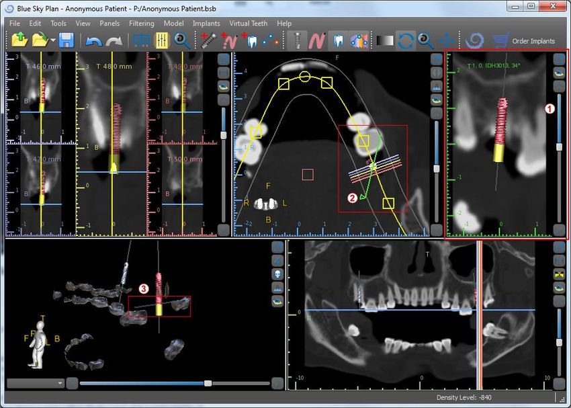The image size is (571, 408).
Task: Click the magnifier icon next to the sliders icon
Action: 182,40
